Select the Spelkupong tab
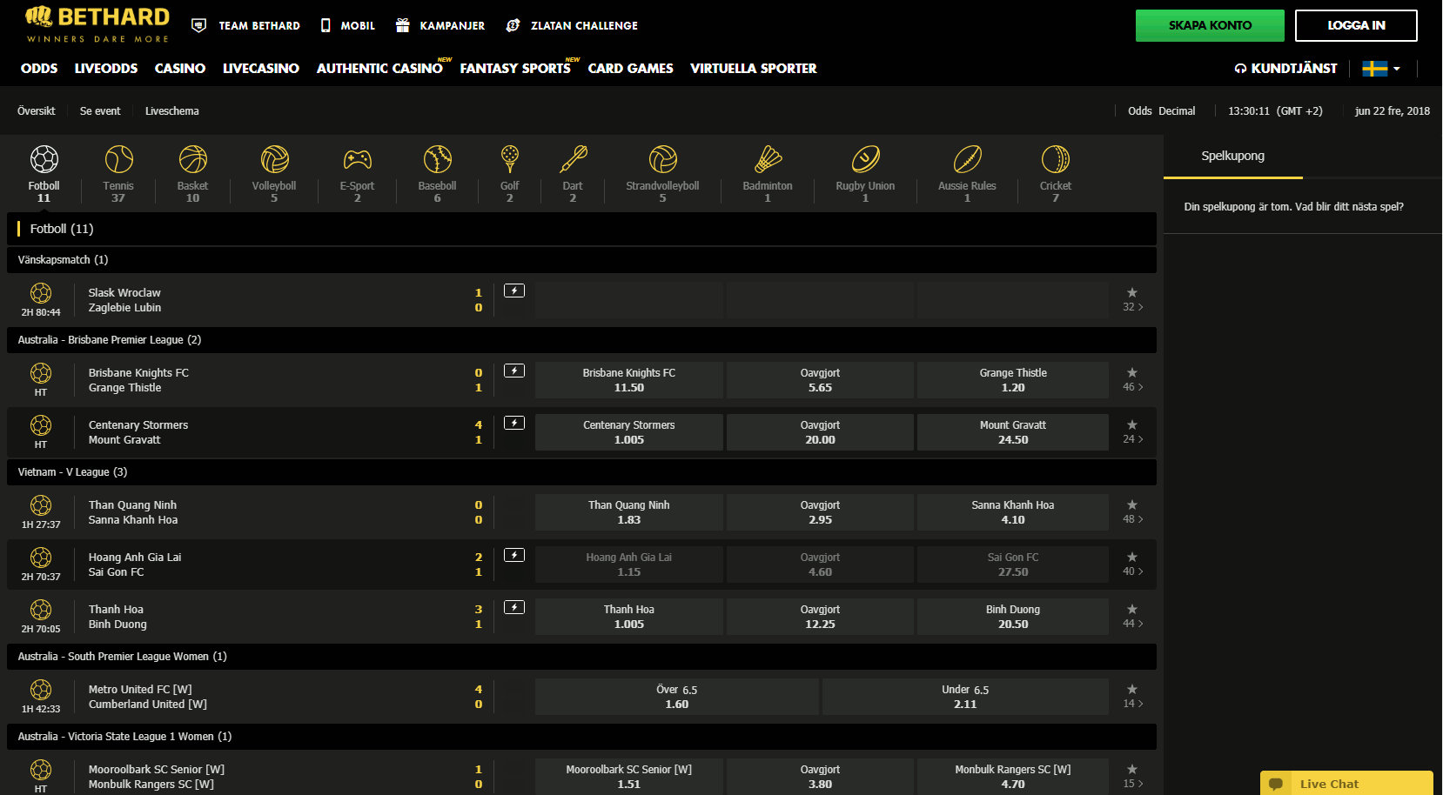1443x795 pixels. (1233, 157)
